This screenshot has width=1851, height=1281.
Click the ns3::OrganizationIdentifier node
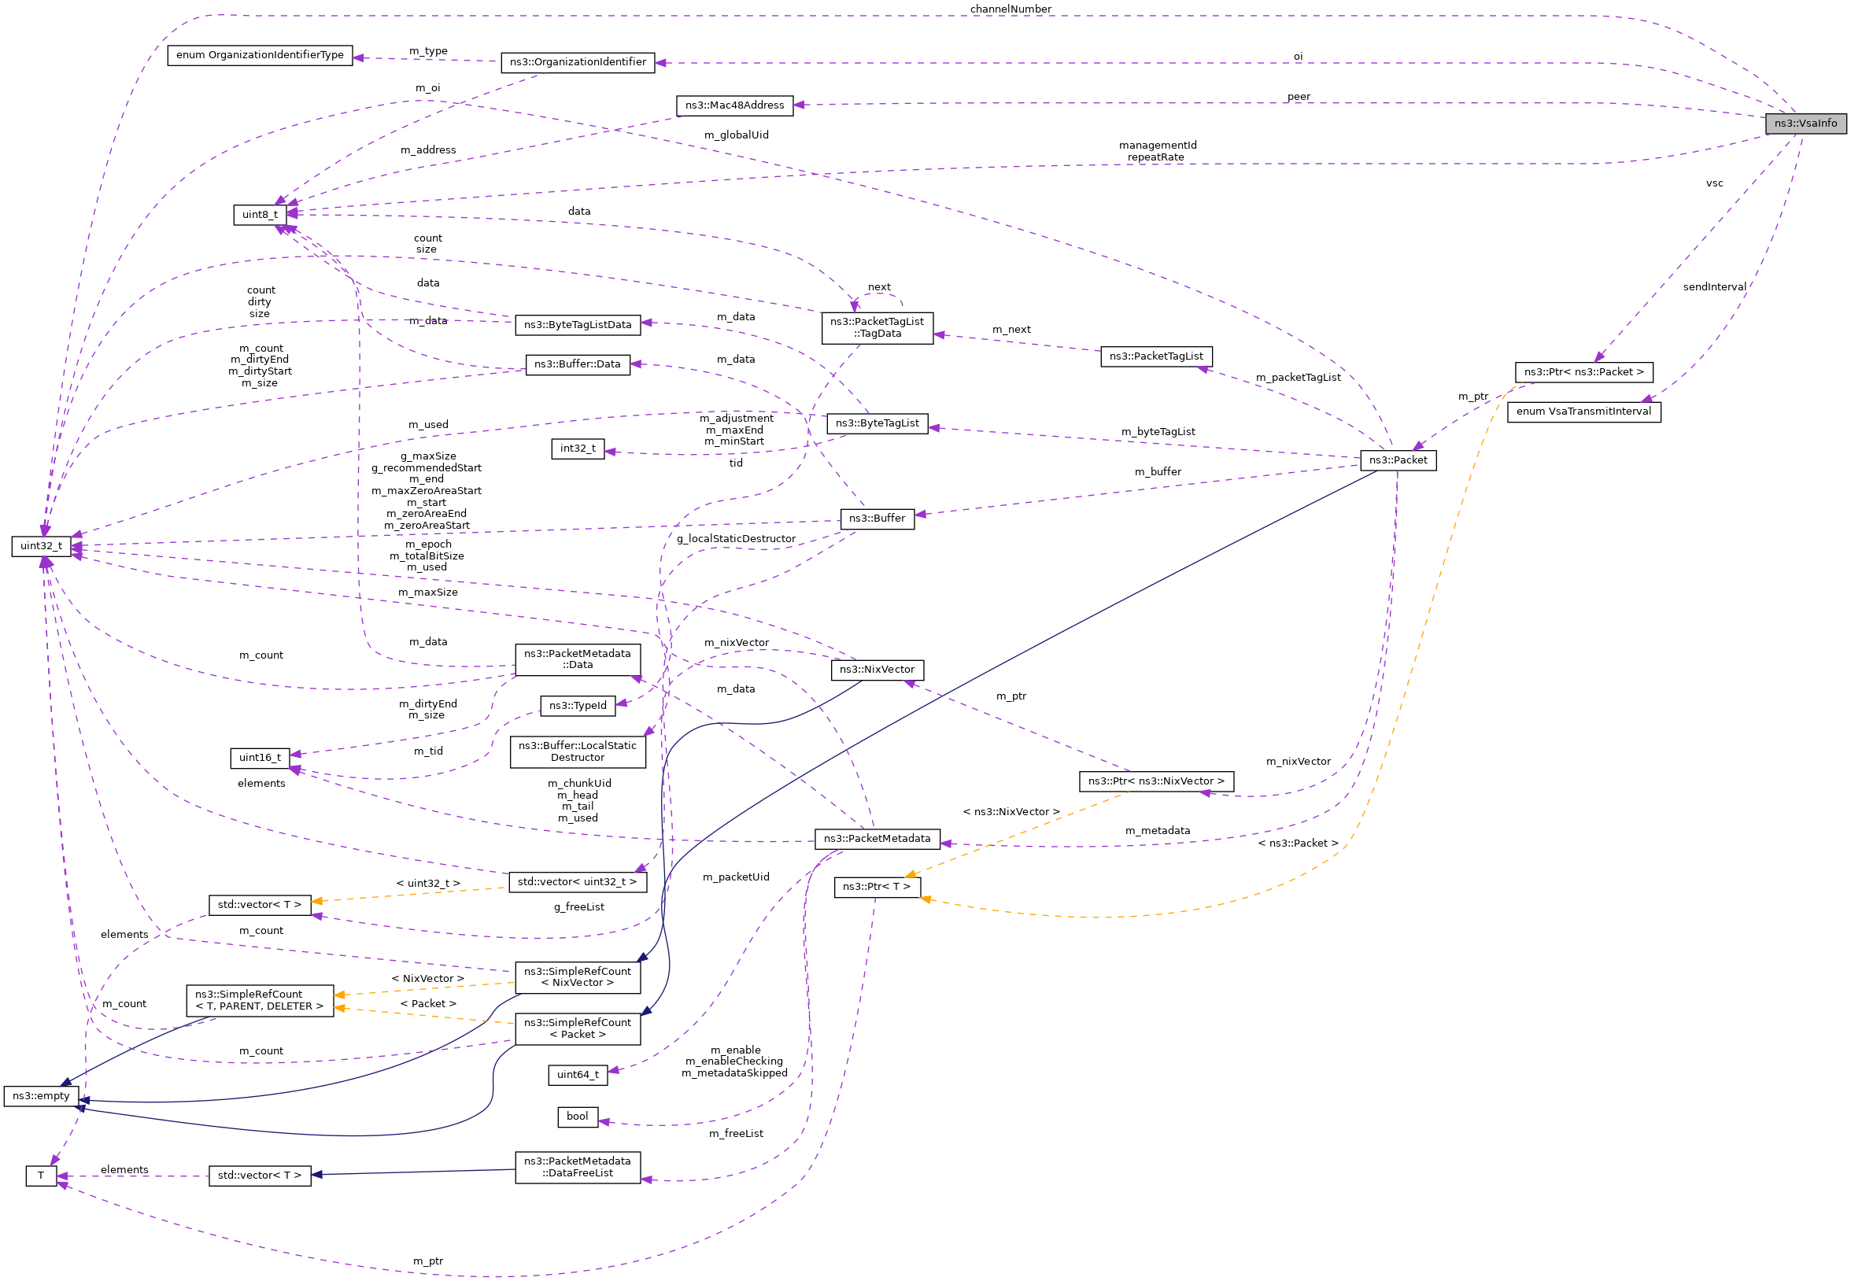point(577,63)
